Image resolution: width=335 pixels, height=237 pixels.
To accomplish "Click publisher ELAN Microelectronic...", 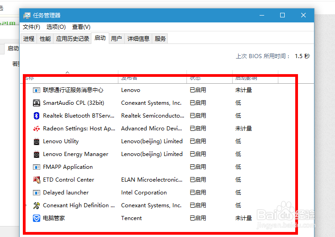I will point(152,180).
